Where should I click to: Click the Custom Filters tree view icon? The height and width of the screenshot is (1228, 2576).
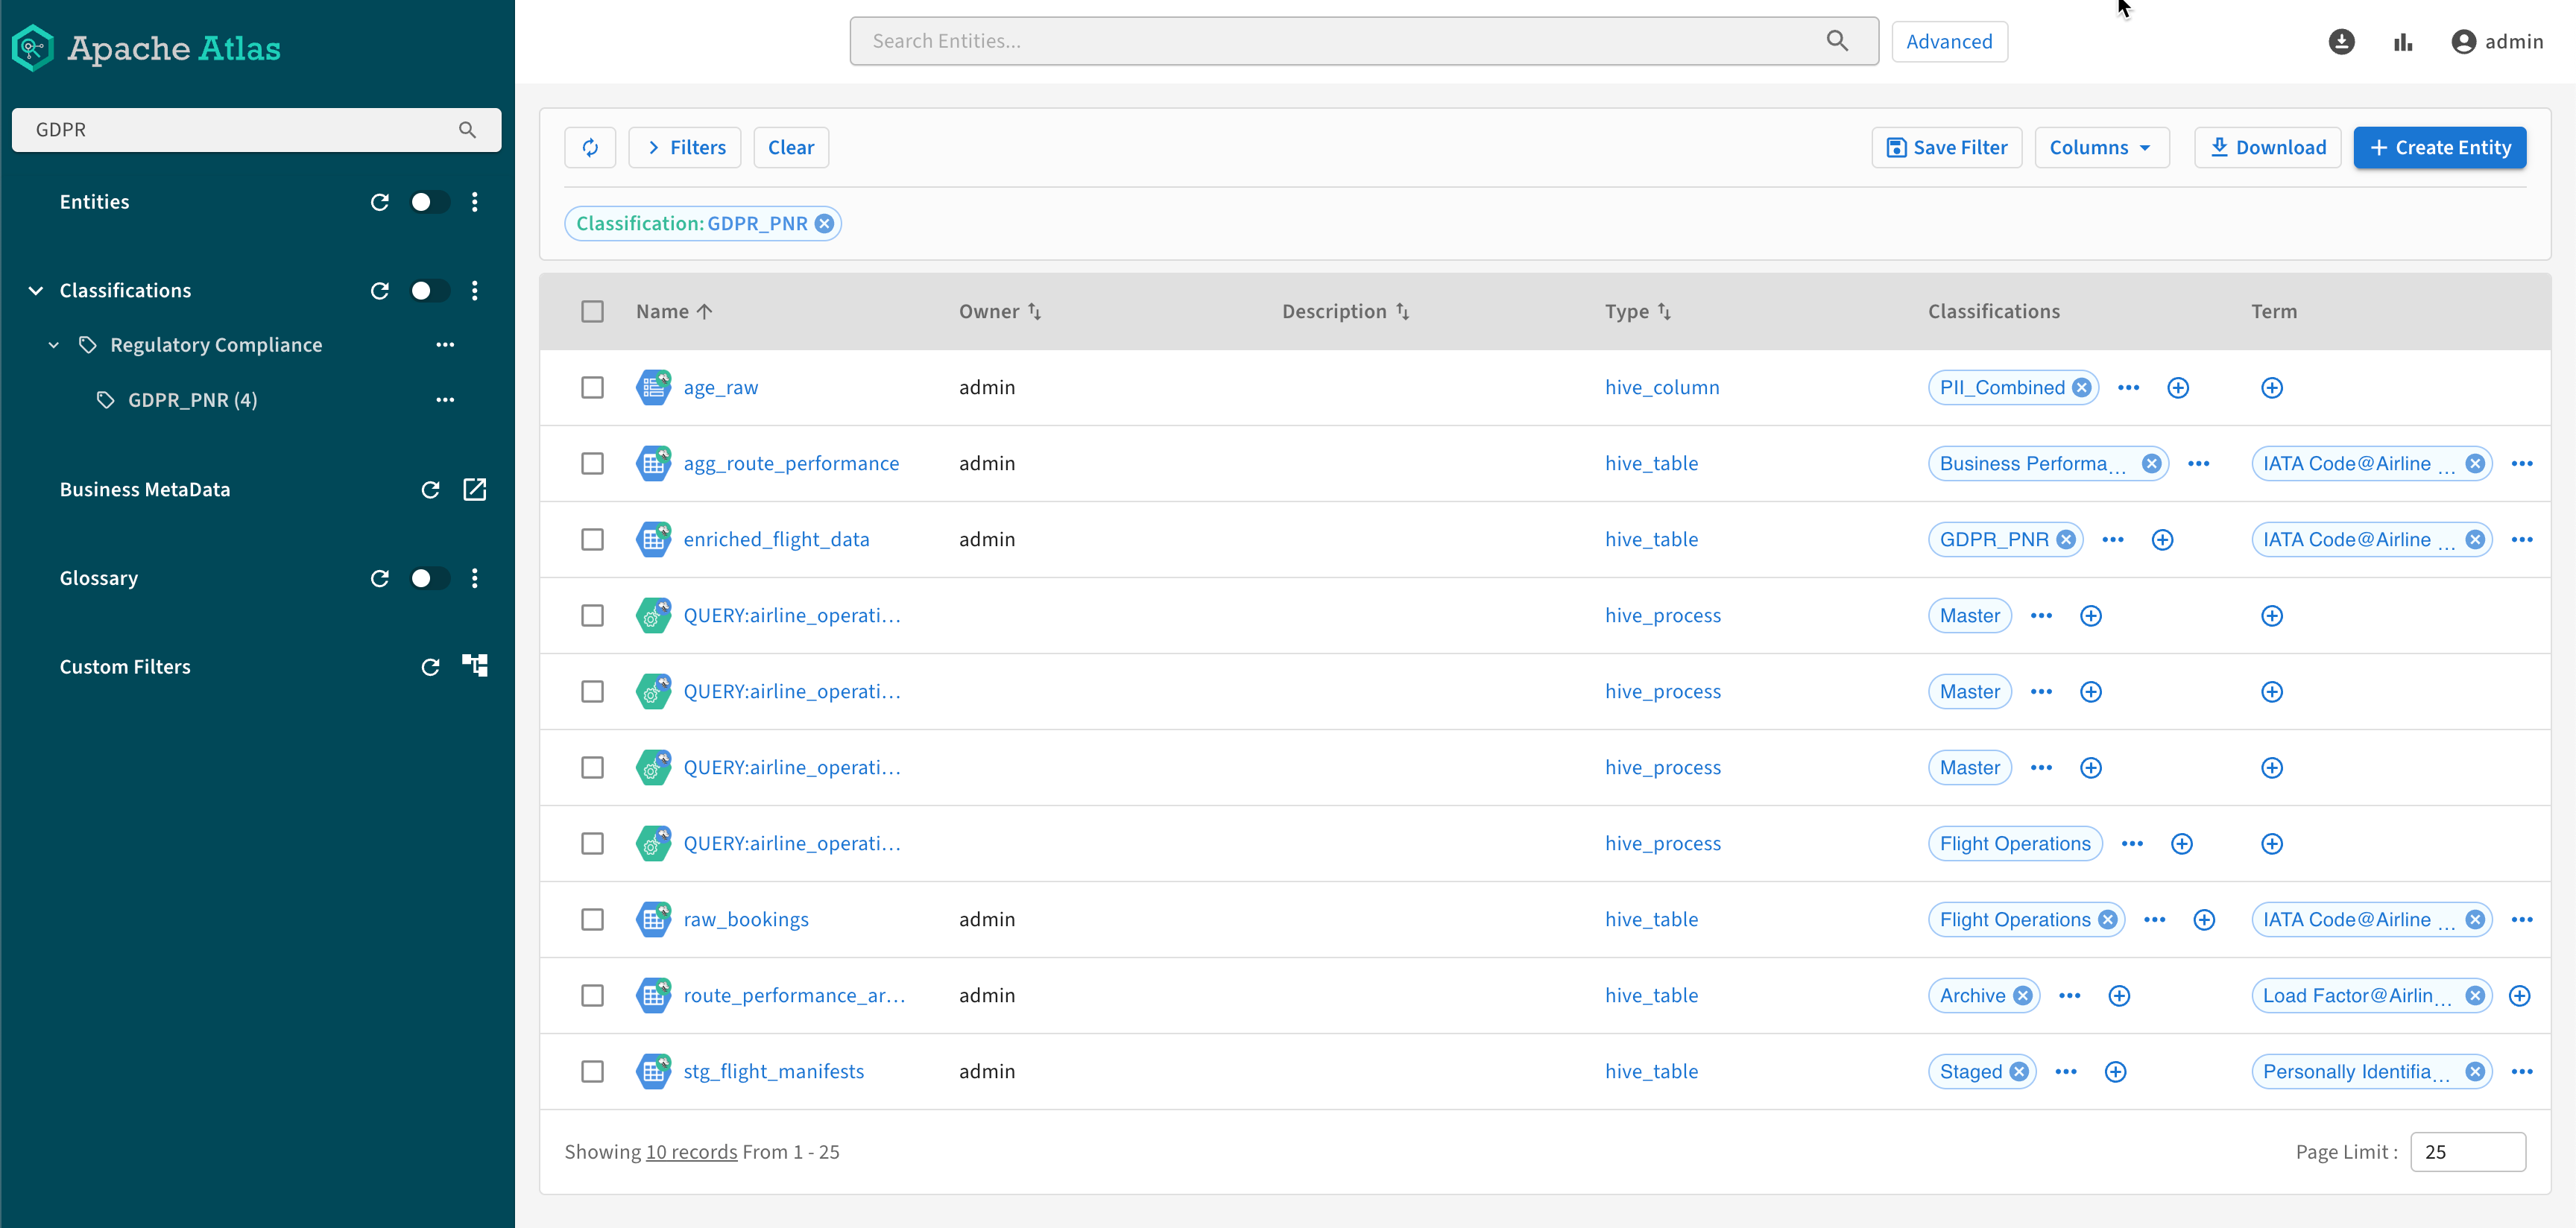tap(475, 666)
